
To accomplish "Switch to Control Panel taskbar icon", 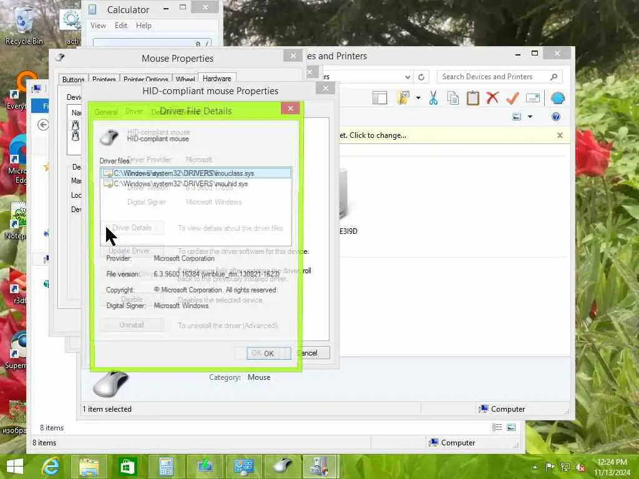I will tap(244, 467).
